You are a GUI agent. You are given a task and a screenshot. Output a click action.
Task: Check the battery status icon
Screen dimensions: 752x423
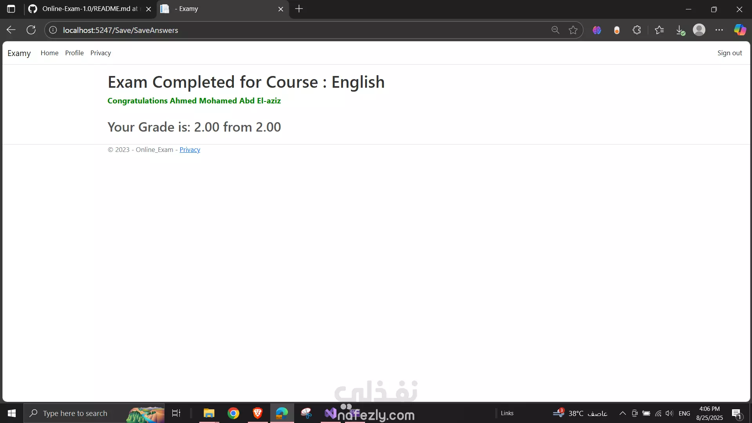point(646,413)
